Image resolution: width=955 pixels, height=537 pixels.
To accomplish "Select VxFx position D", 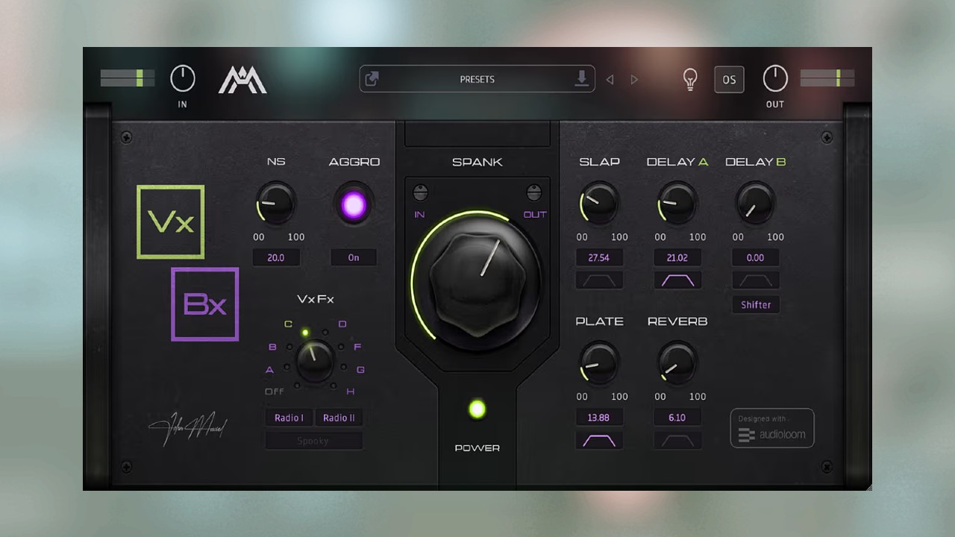I will coord(342,324).
